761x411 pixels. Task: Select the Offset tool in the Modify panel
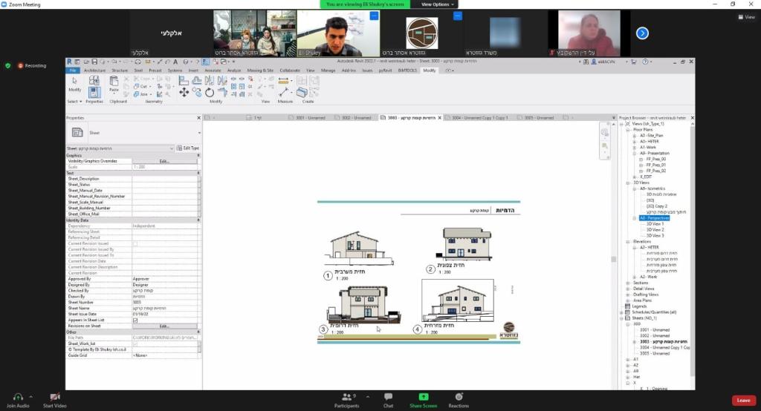pos(196,80)
